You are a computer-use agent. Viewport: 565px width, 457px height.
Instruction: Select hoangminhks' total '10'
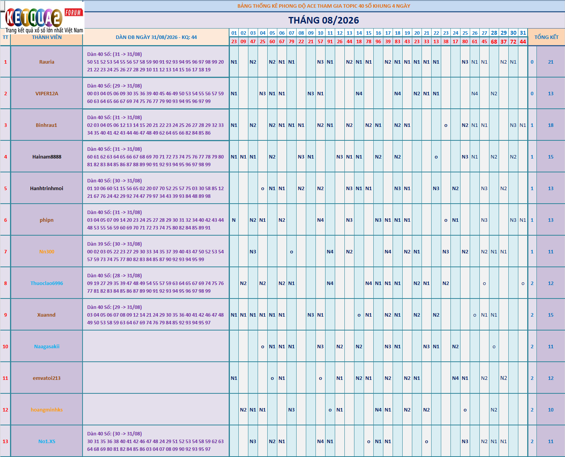point(551,410)
